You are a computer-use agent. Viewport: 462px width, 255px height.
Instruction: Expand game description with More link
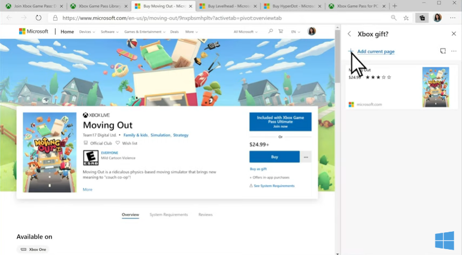tap(87, 189)
